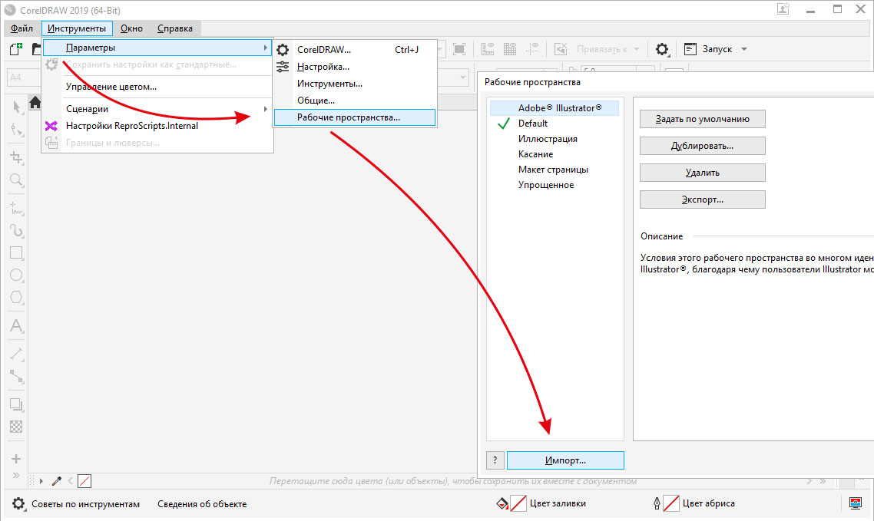Select the Connector tool
The height and width of the screenshot is (521, 874).
coord(17,377)
